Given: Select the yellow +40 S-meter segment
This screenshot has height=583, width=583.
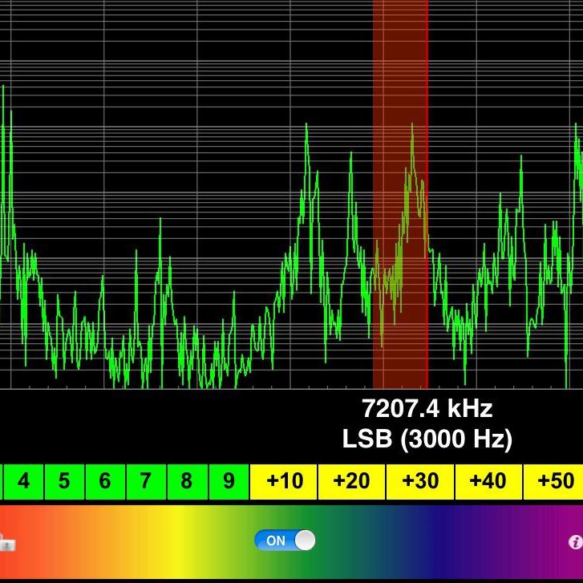Looking at the screenshot, I should pyautogui.click(x=488, y=481).
